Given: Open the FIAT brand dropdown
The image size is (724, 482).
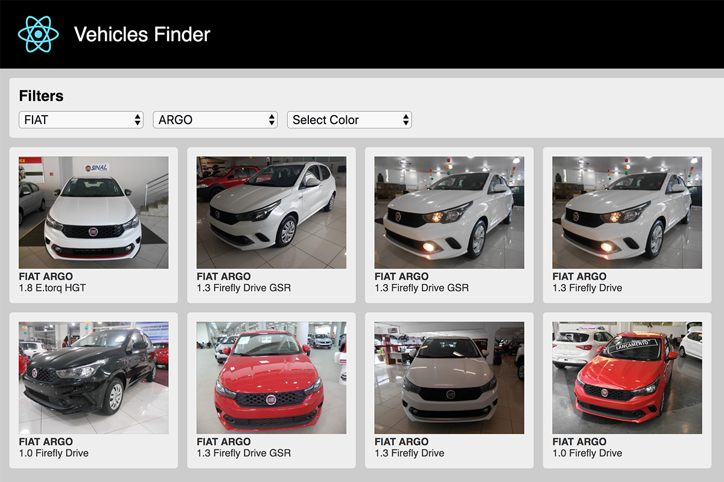Looking at the screenshot, I should (x=81, y=119).
